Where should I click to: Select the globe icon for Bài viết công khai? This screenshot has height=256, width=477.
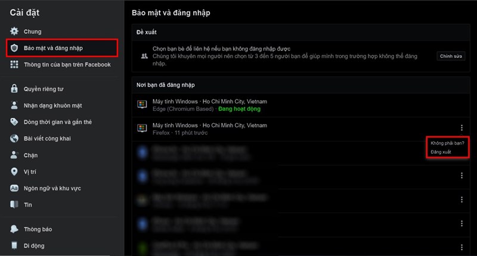tap(14, 139)
